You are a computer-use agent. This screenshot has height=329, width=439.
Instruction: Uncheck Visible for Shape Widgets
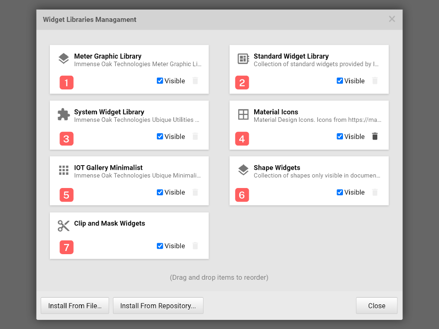click(340, 192)
